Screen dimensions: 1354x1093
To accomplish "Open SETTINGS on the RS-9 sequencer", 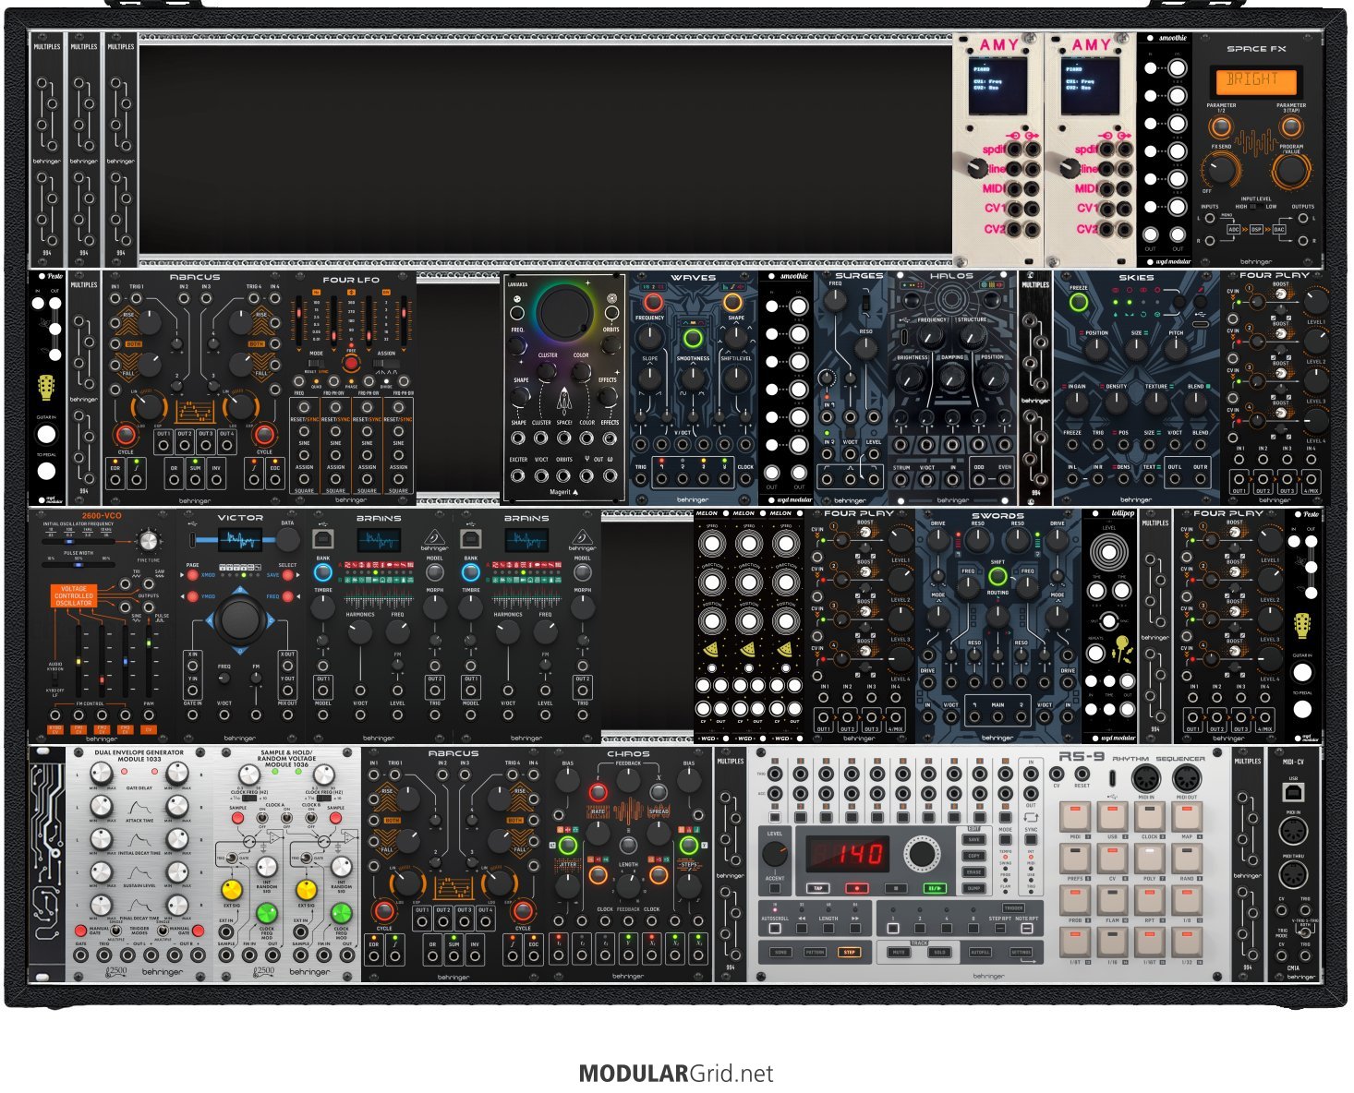I will click(x=1021, y=952).
